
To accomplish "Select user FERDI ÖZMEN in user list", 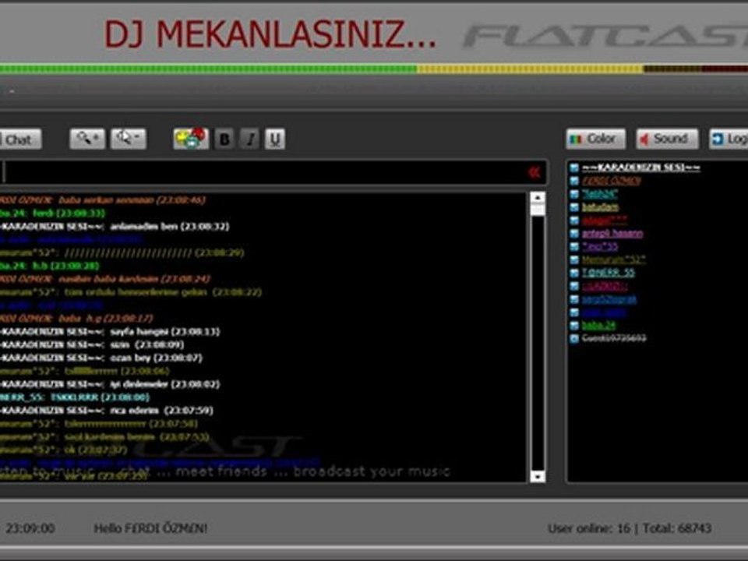I will pos(611,181).
